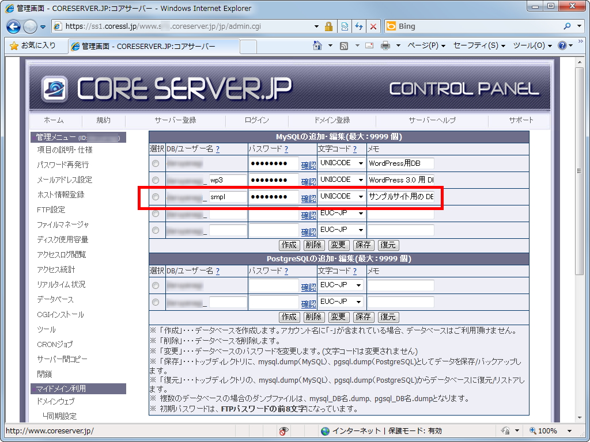
Task: Open CRONジョブ in the left menu
Action: [55, 344]
